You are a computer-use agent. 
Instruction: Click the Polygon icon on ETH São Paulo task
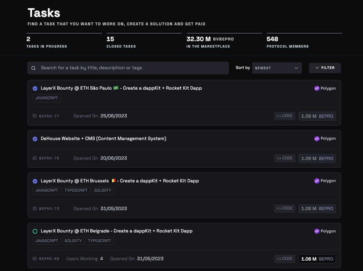pyautogui.click(x=317, y=88)
